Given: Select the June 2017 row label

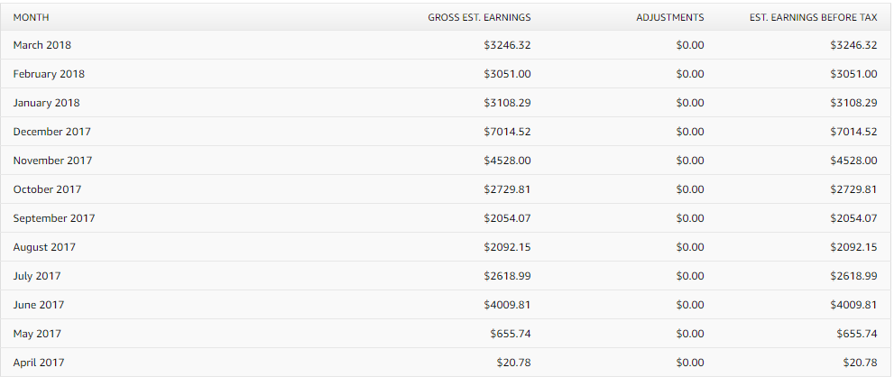Looking at the screenshot, I should pyautogui.click(x=39, y=305).
